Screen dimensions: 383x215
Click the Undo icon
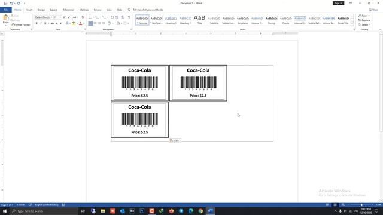pos(11,3)
